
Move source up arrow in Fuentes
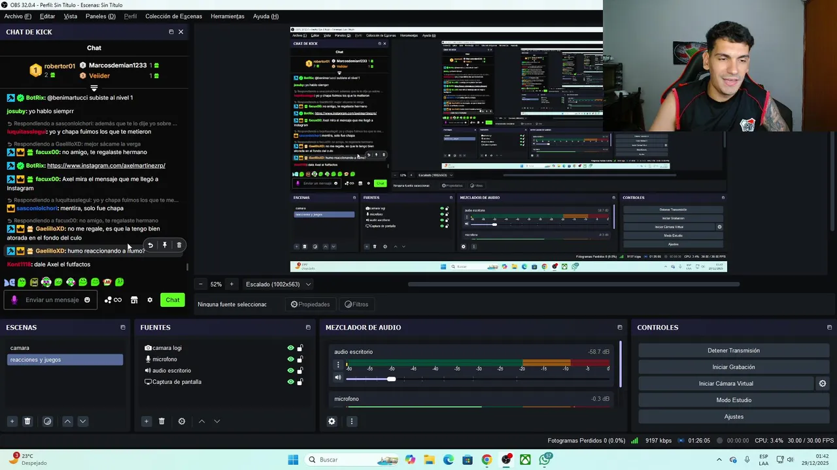pyautogui.click(x=201, y=422)
